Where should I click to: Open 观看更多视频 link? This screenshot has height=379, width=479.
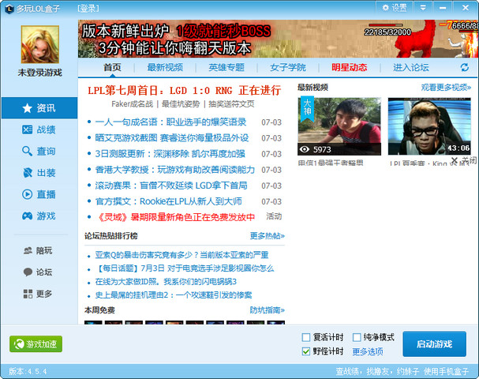pos(446,88)
